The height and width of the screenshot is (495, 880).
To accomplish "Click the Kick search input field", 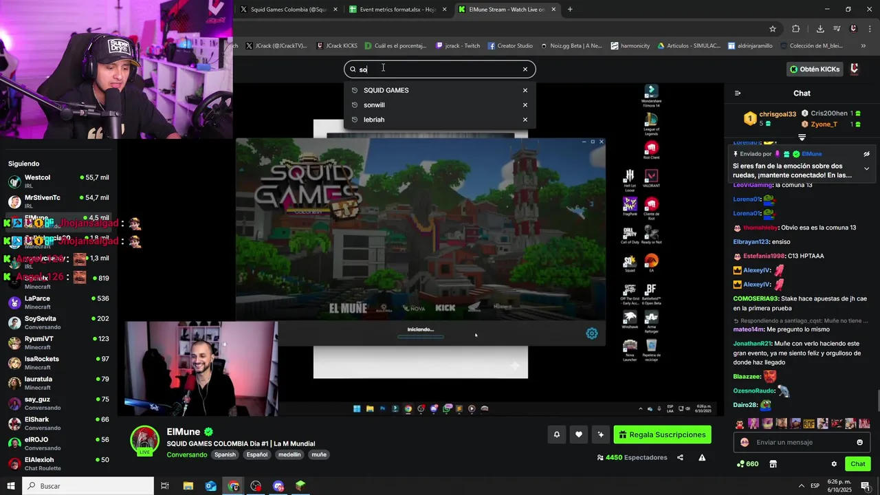I will 439,69.
